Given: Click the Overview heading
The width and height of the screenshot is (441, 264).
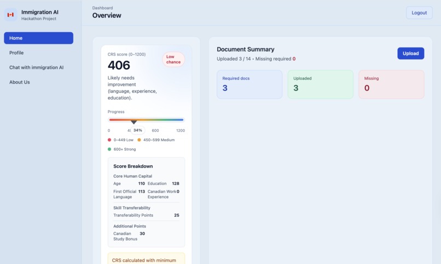Looking at the screenshot, I should coord(107,15).
